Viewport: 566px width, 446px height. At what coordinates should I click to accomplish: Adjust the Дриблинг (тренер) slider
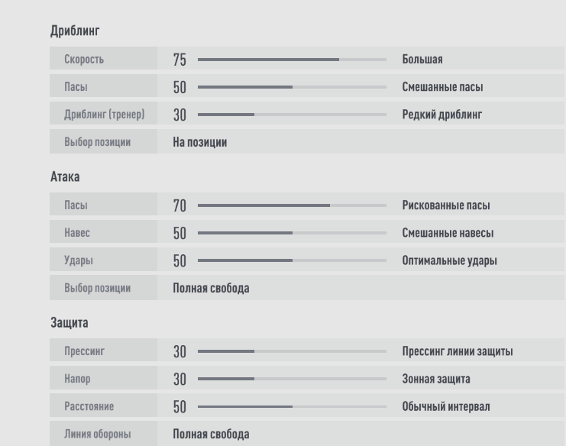pyautogui.click(x=291, y=115)
